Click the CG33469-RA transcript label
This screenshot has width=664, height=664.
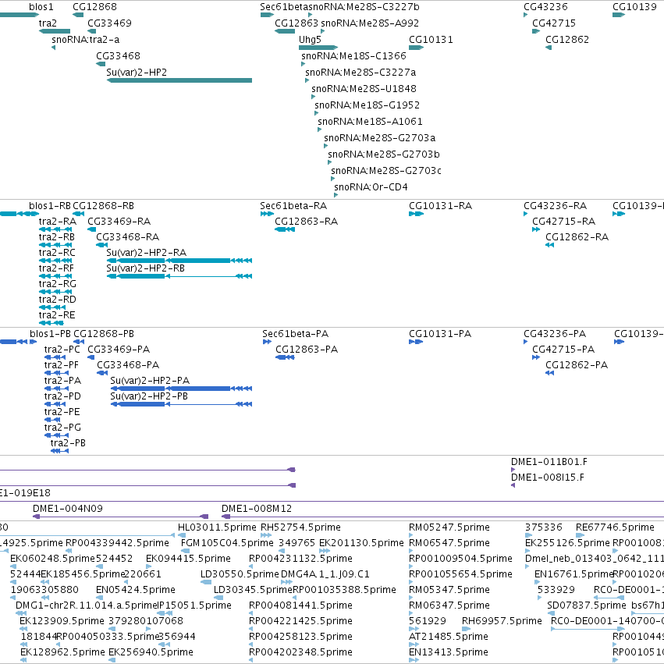pyautogui.click(x=119, y=222)
